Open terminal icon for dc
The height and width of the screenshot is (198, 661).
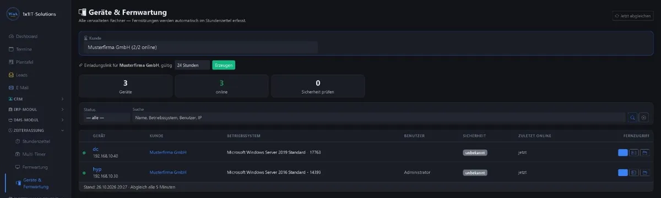click(634, 152)
